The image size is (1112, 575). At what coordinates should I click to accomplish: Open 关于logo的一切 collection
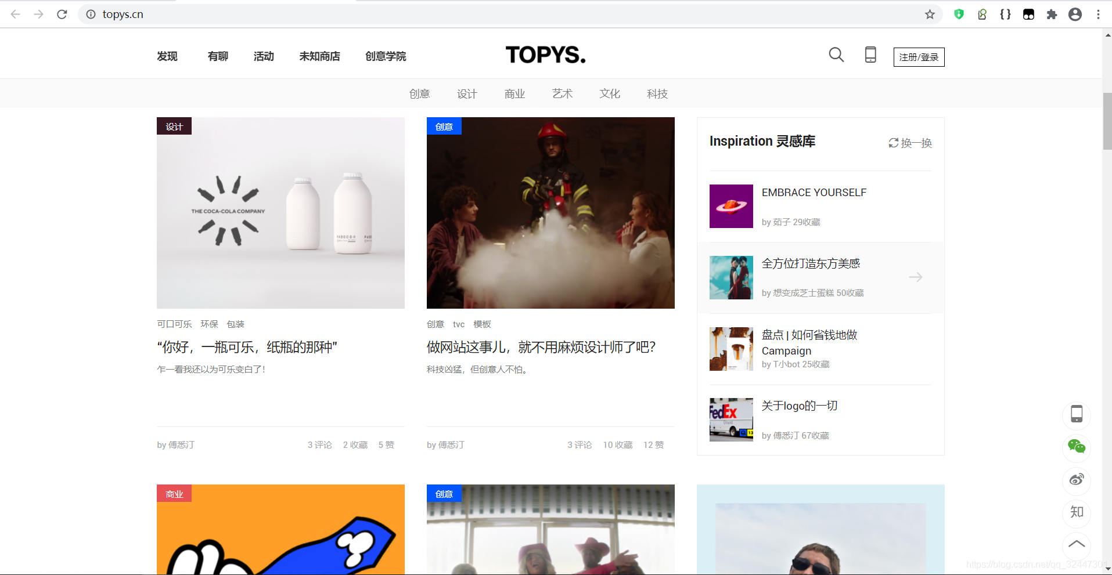click(x=800, y=406)
